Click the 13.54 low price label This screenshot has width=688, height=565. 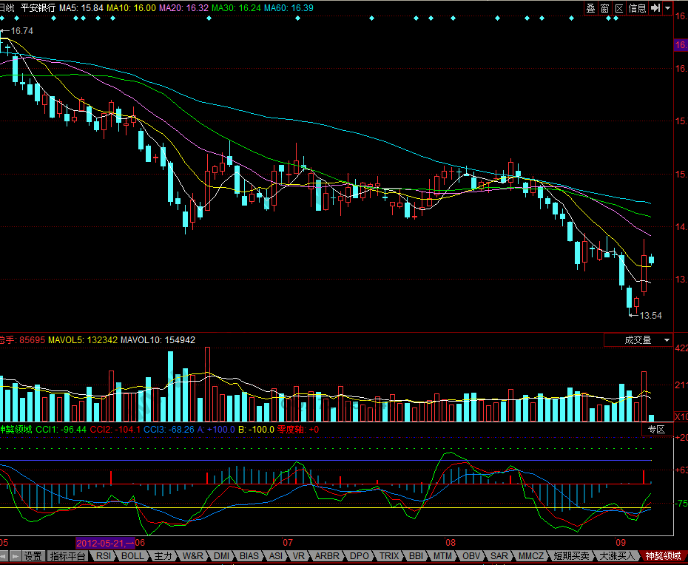[x=650, y=316]
